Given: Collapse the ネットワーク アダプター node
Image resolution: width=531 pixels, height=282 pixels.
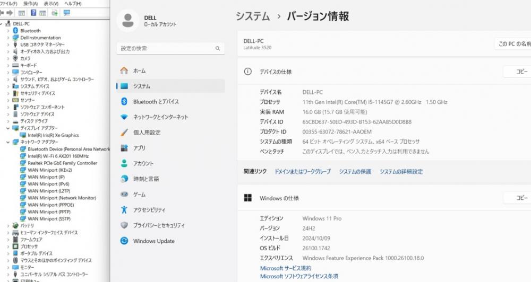Looking at the screenshot, I should tap(8, 142).
